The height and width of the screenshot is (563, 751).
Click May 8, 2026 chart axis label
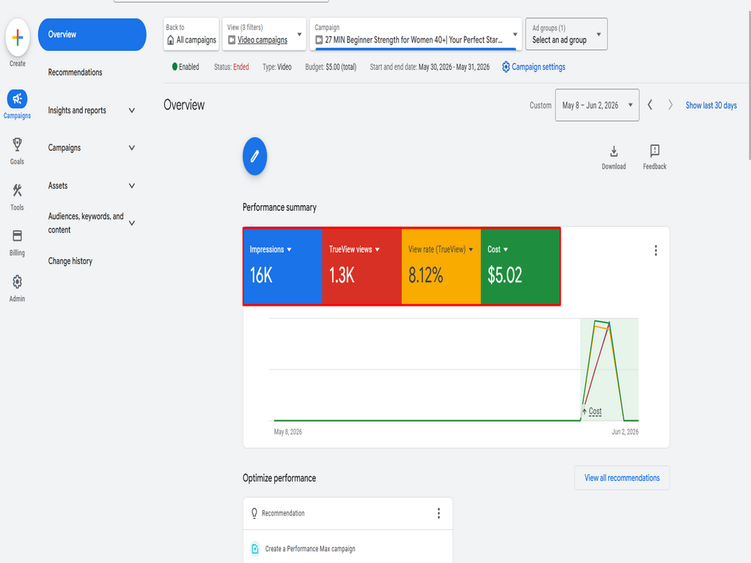click(287, 432)
